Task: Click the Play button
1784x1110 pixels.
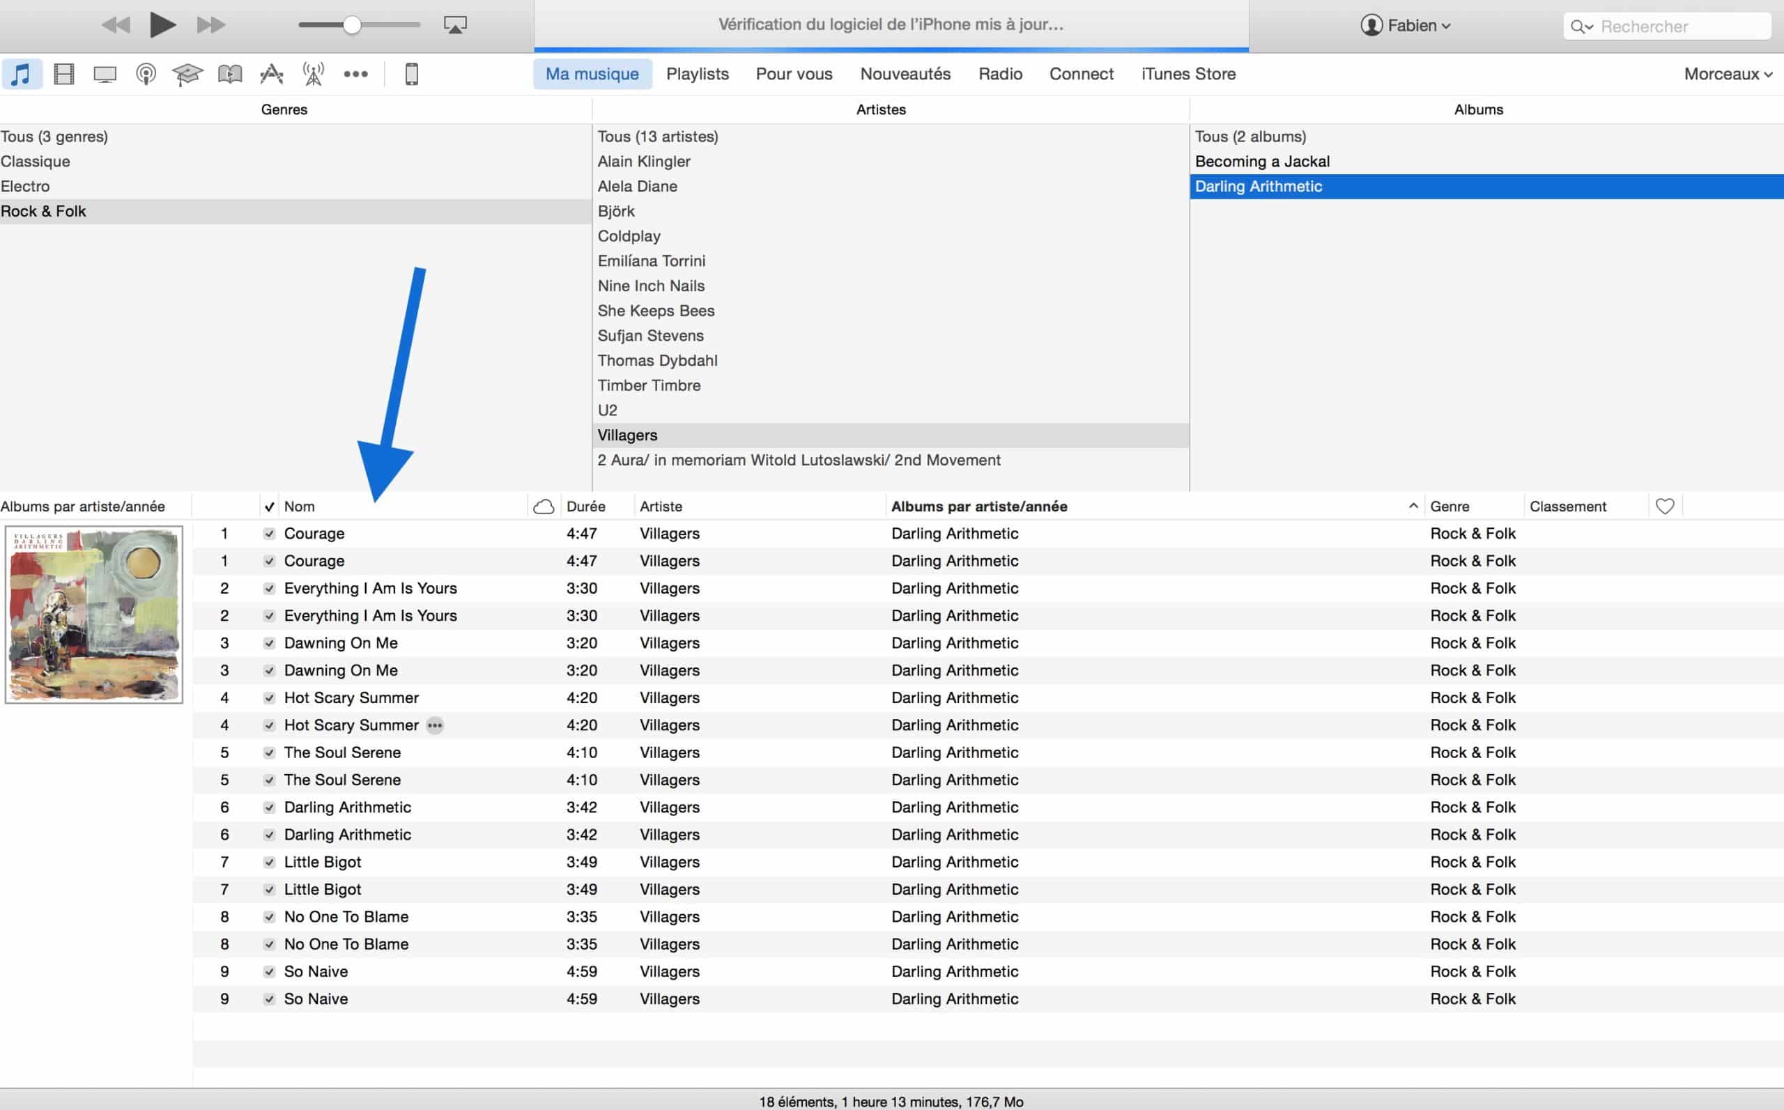Action: point(162,25)
